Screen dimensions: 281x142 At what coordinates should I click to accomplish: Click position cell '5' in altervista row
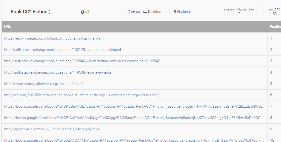coord(271,83)
